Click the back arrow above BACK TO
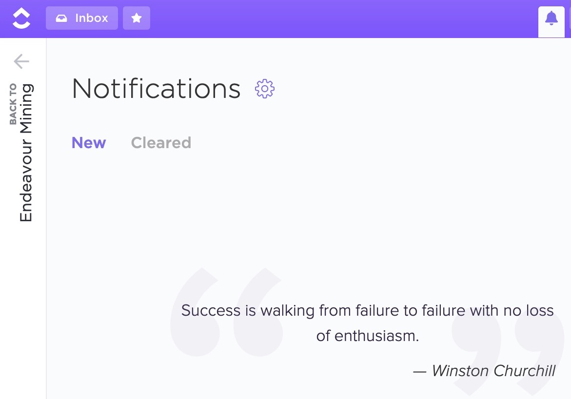This screenshot has height=399, width=571. point(21,61)
